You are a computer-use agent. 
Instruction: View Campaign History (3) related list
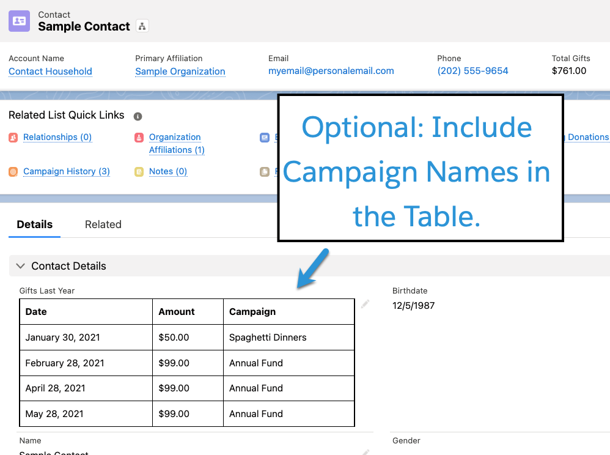pyautogui.click(x=67, y=172)
